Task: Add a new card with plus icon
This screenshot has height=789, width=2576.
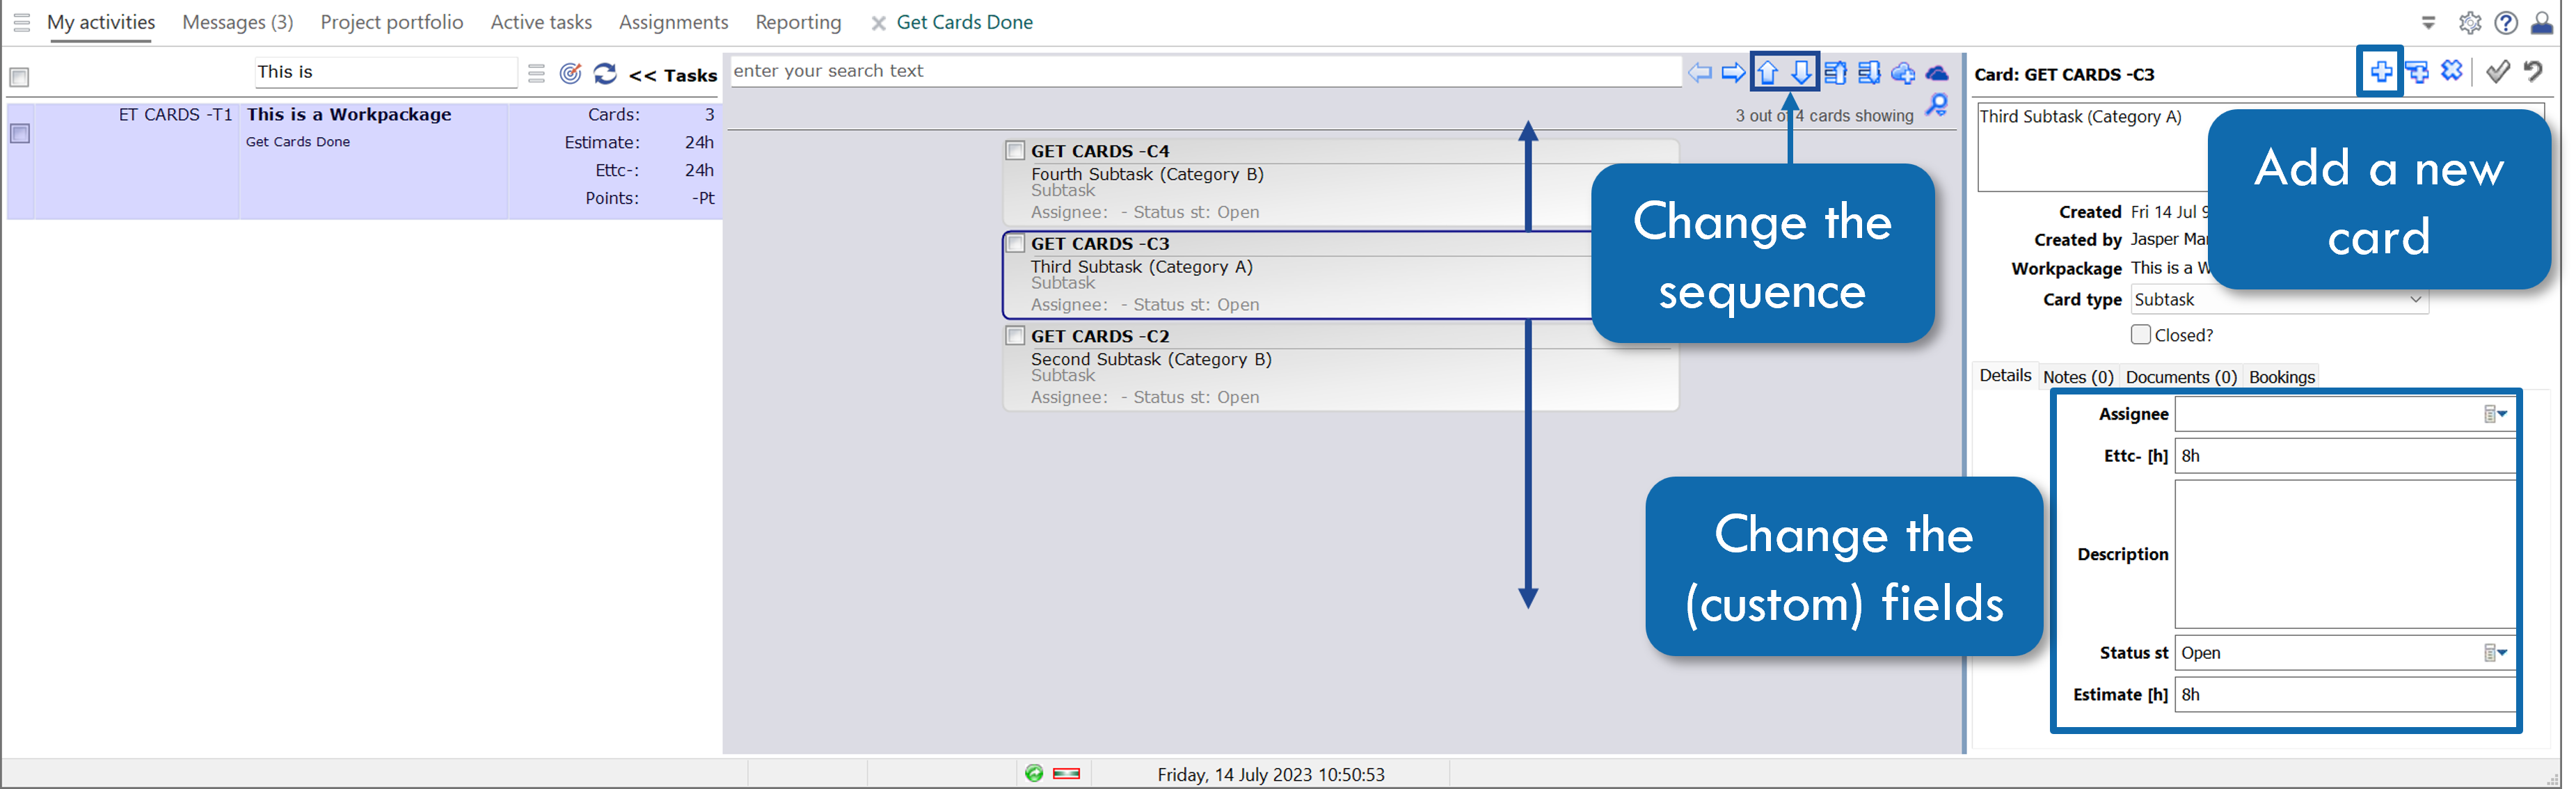Action: click(x=2381, y=71)
